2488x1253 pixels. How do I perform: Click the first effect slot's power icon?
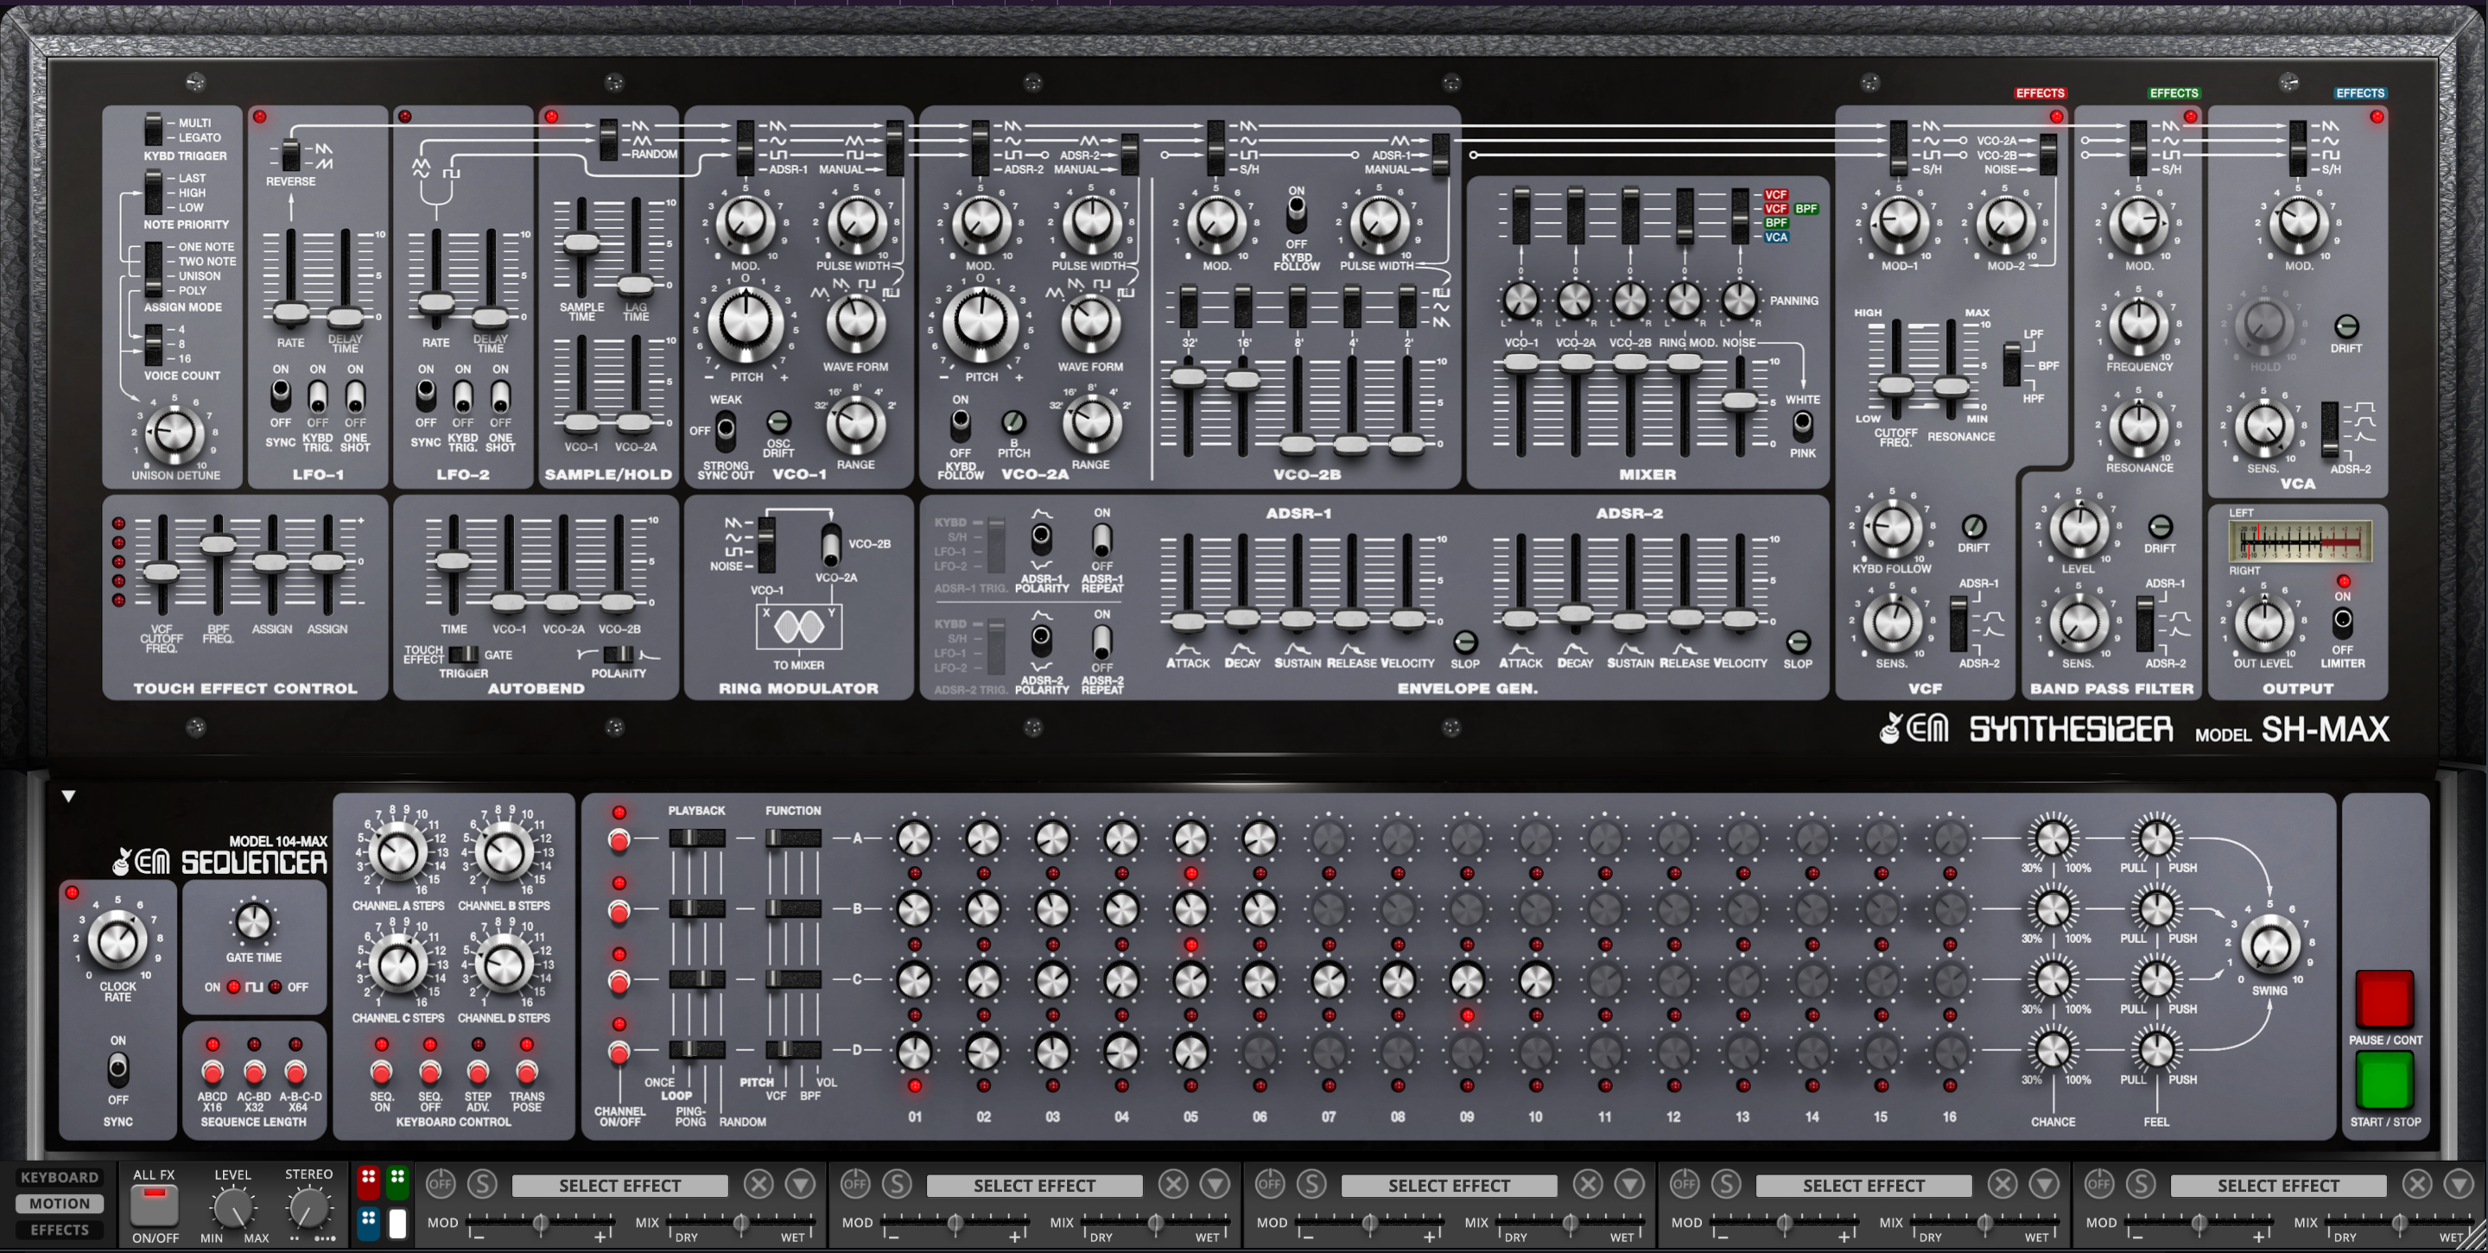pos(441,1184)
